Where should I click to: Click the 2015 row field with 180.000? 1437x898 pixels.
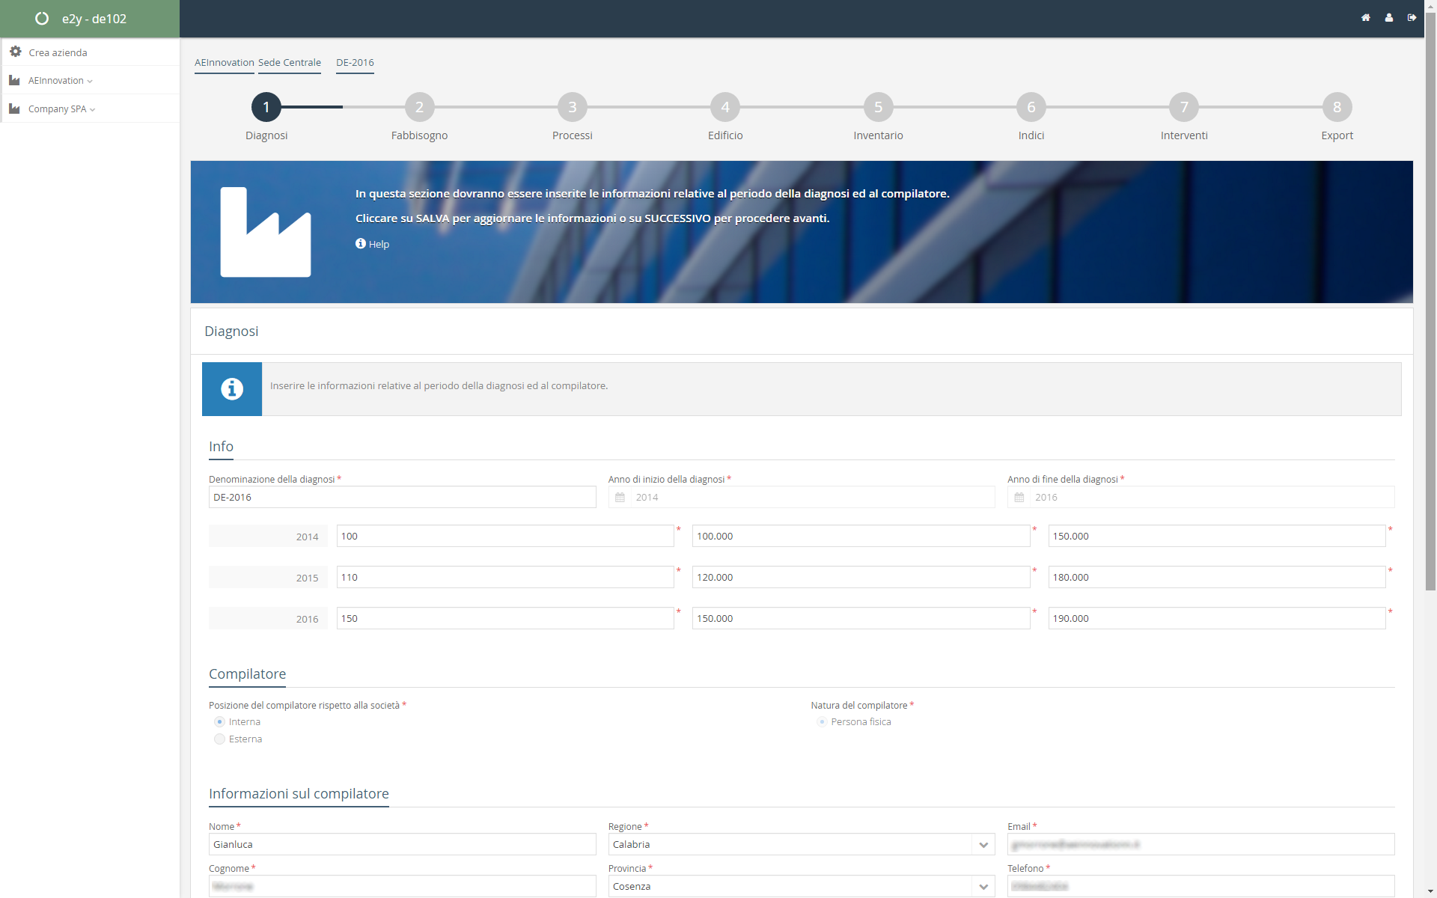point(1217,577)
